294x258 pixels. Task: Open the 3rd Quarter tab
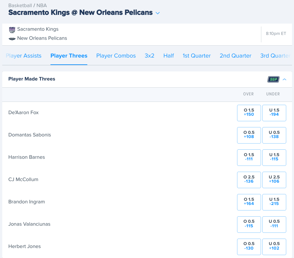(275, 56)
